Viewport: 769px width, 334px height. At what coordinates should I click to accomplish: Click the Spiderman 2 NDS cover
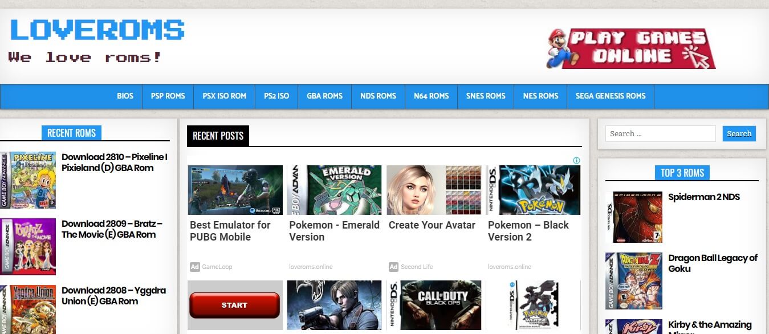(x=634, y=217)
